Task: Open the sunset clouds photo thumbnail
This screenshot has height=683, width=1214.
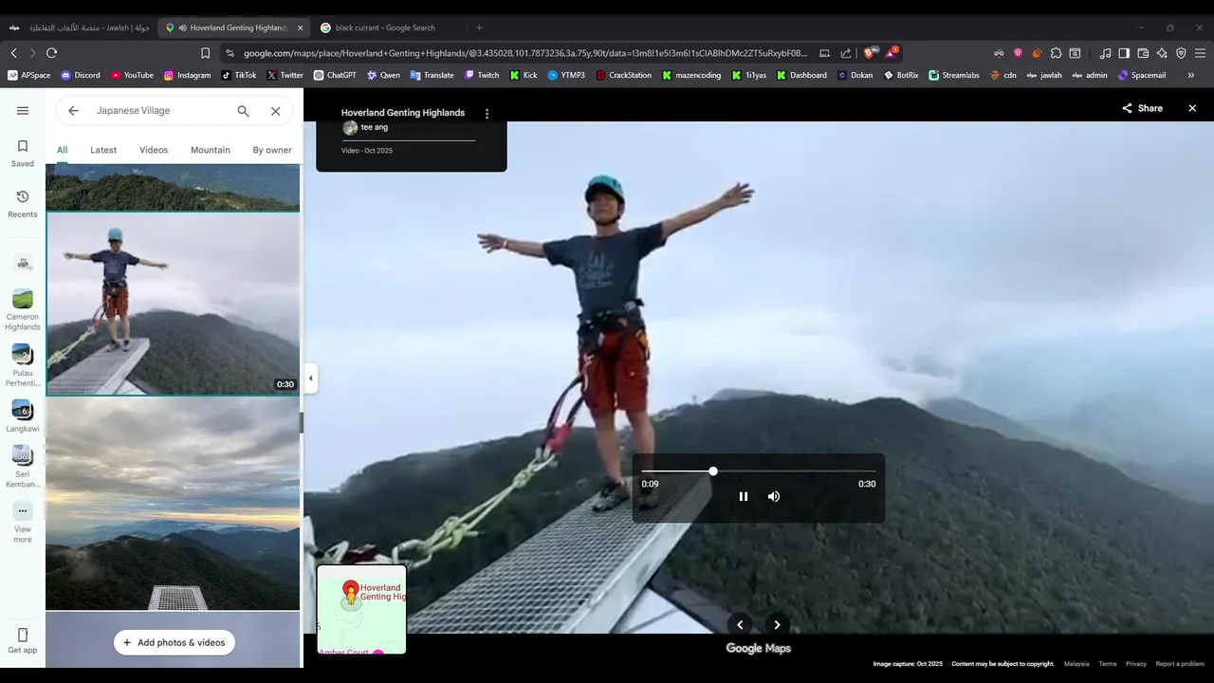Action: (173, 504)
